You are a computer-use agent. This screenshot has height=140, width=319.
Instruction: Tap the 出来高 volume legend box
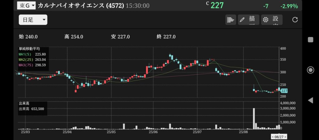coord(32,109)
